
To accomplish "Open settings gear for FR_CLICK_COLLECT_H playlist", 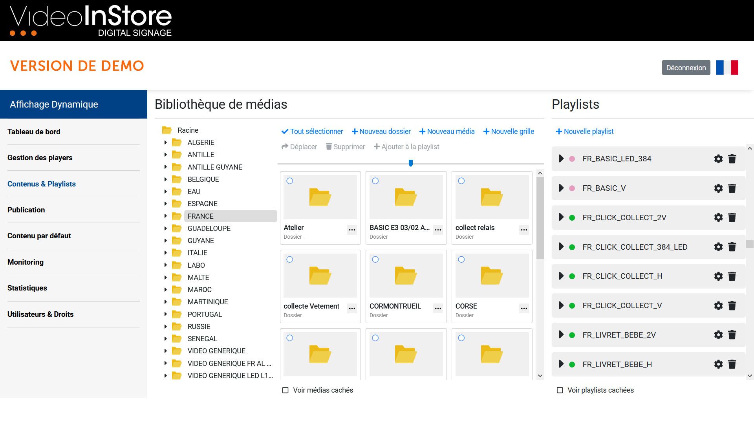I will tap(718, 276).
